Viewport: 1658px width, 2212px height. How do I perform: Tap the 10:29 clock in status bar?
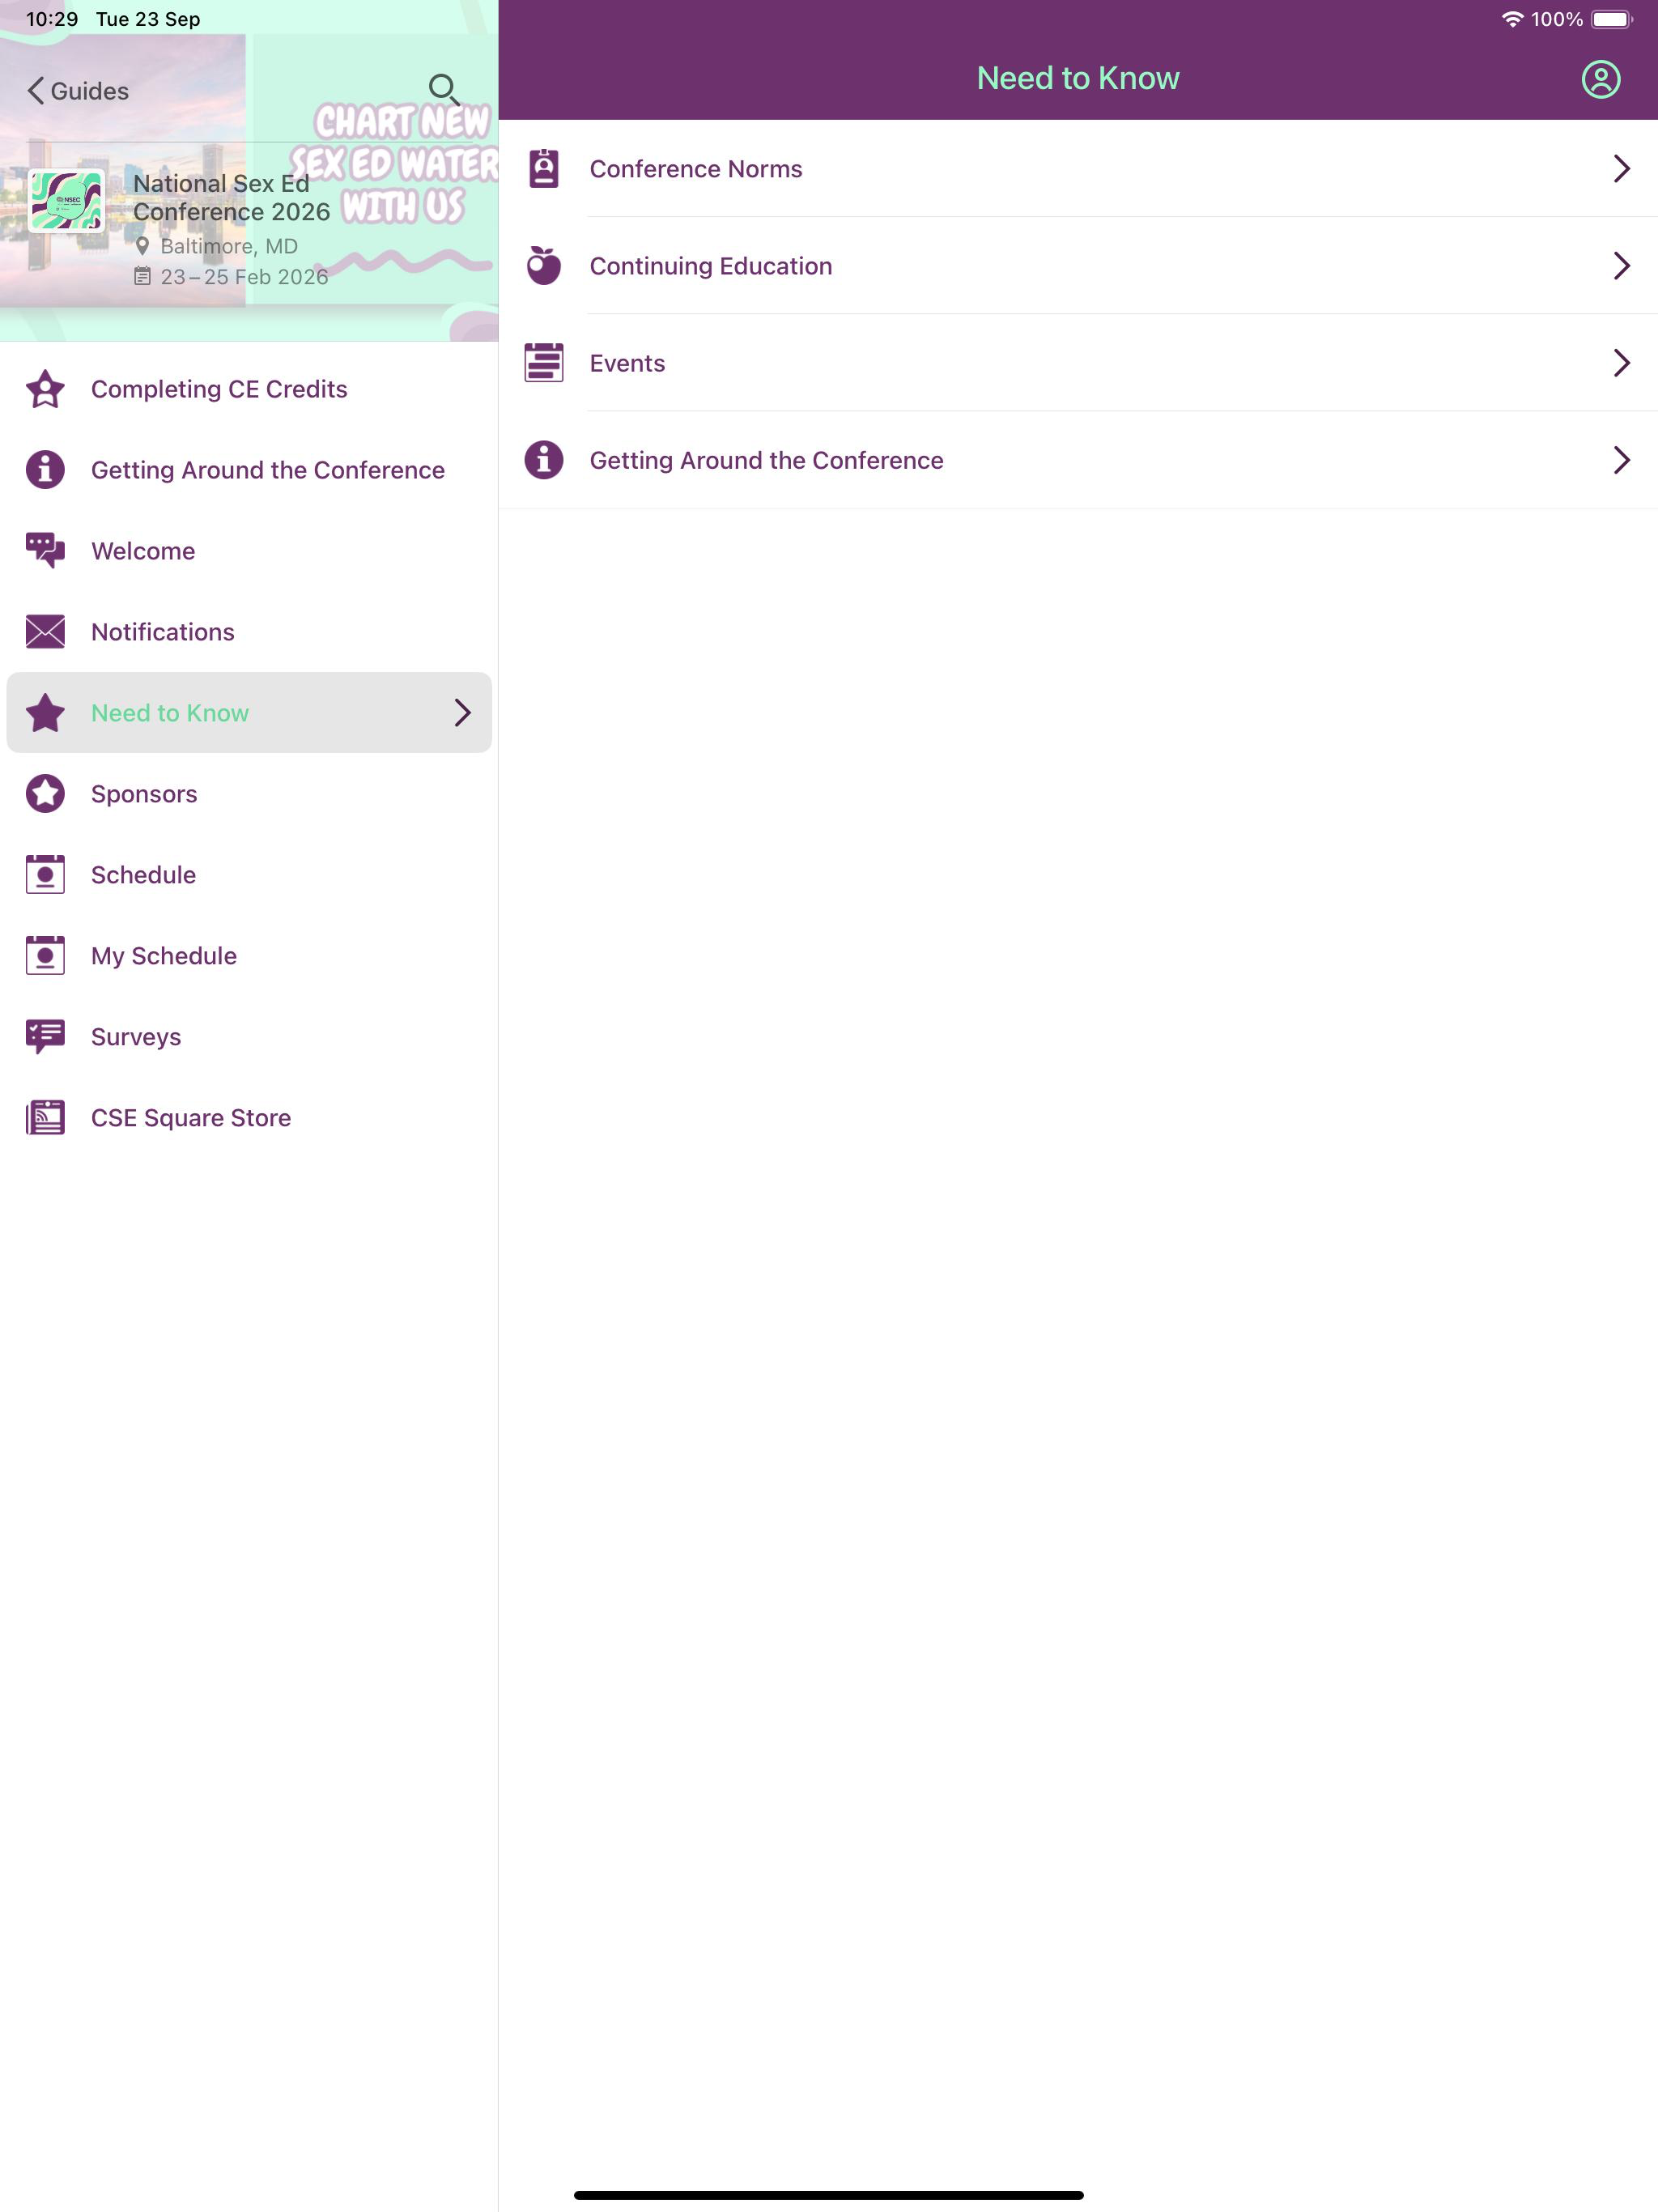click(x=52, y=19)
